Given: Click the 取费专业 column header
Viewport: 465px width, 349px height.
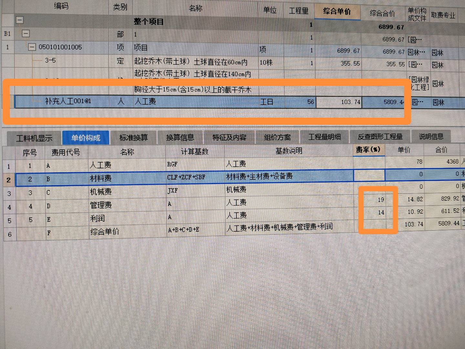Looking at the screenshot, I should [444, 14].
